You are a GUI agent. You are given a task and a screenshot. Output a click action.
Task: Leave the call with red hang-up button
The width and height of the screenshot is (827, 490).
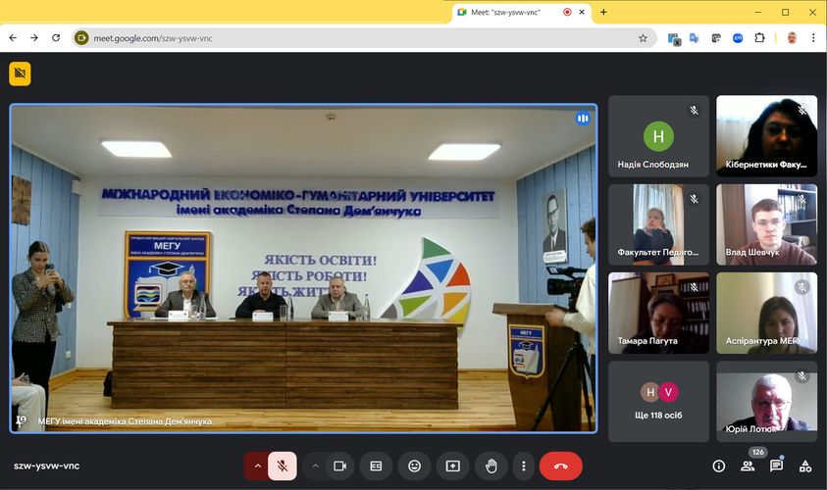click(560, 465)
